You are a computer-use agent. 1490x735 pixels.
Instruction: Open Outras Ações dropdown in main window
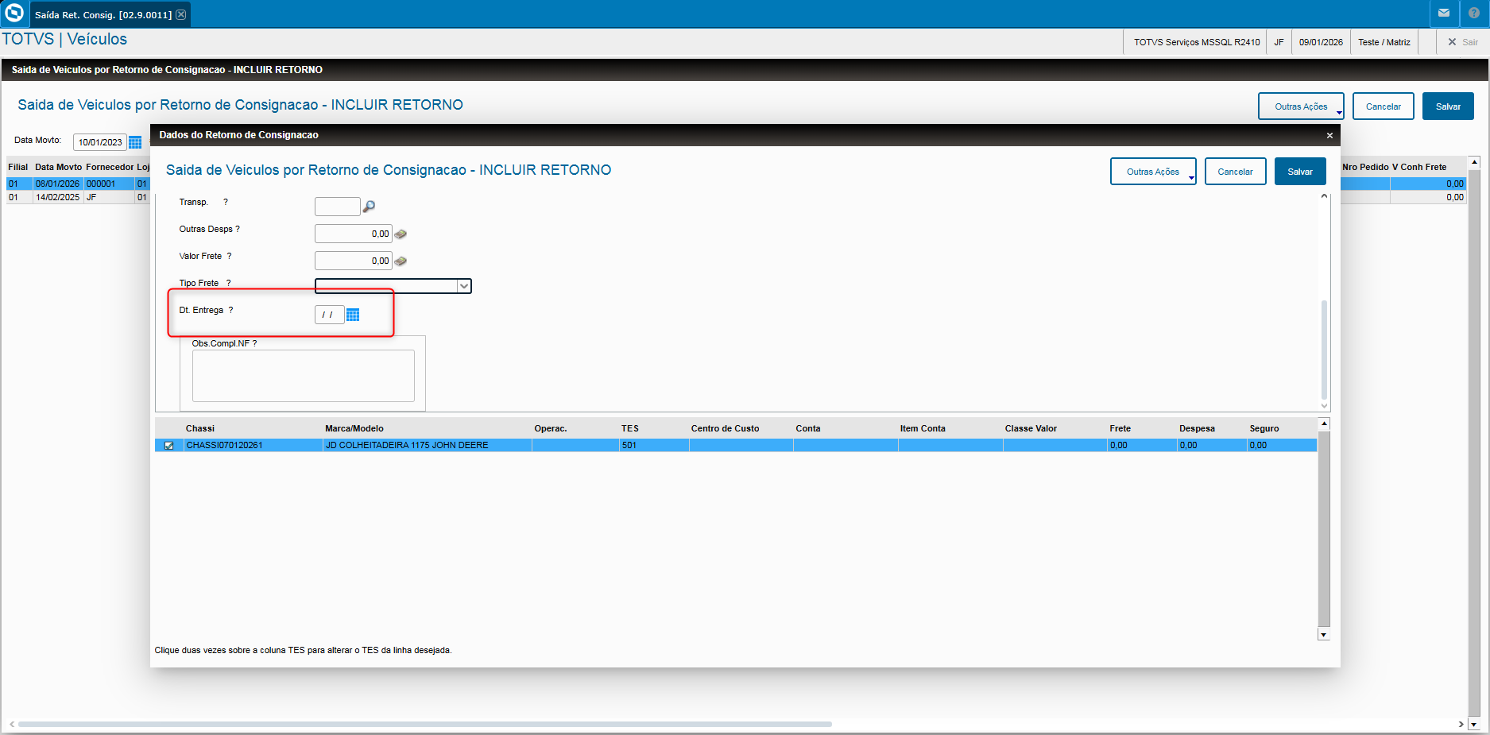pos(1301,106)
